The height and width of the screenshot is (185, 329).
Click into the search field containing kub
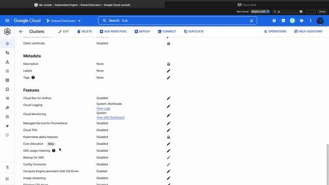pos(177,21)
